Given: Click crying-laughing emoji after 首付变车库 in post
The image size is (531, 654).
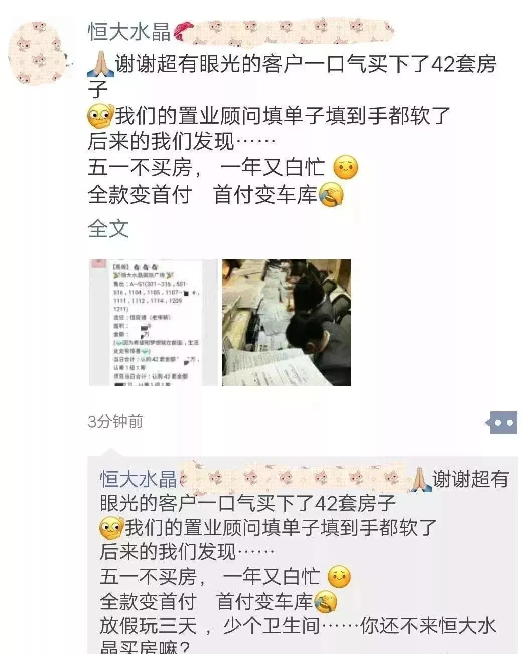Looking at the screenshot, I should click(x=331, y=194).
